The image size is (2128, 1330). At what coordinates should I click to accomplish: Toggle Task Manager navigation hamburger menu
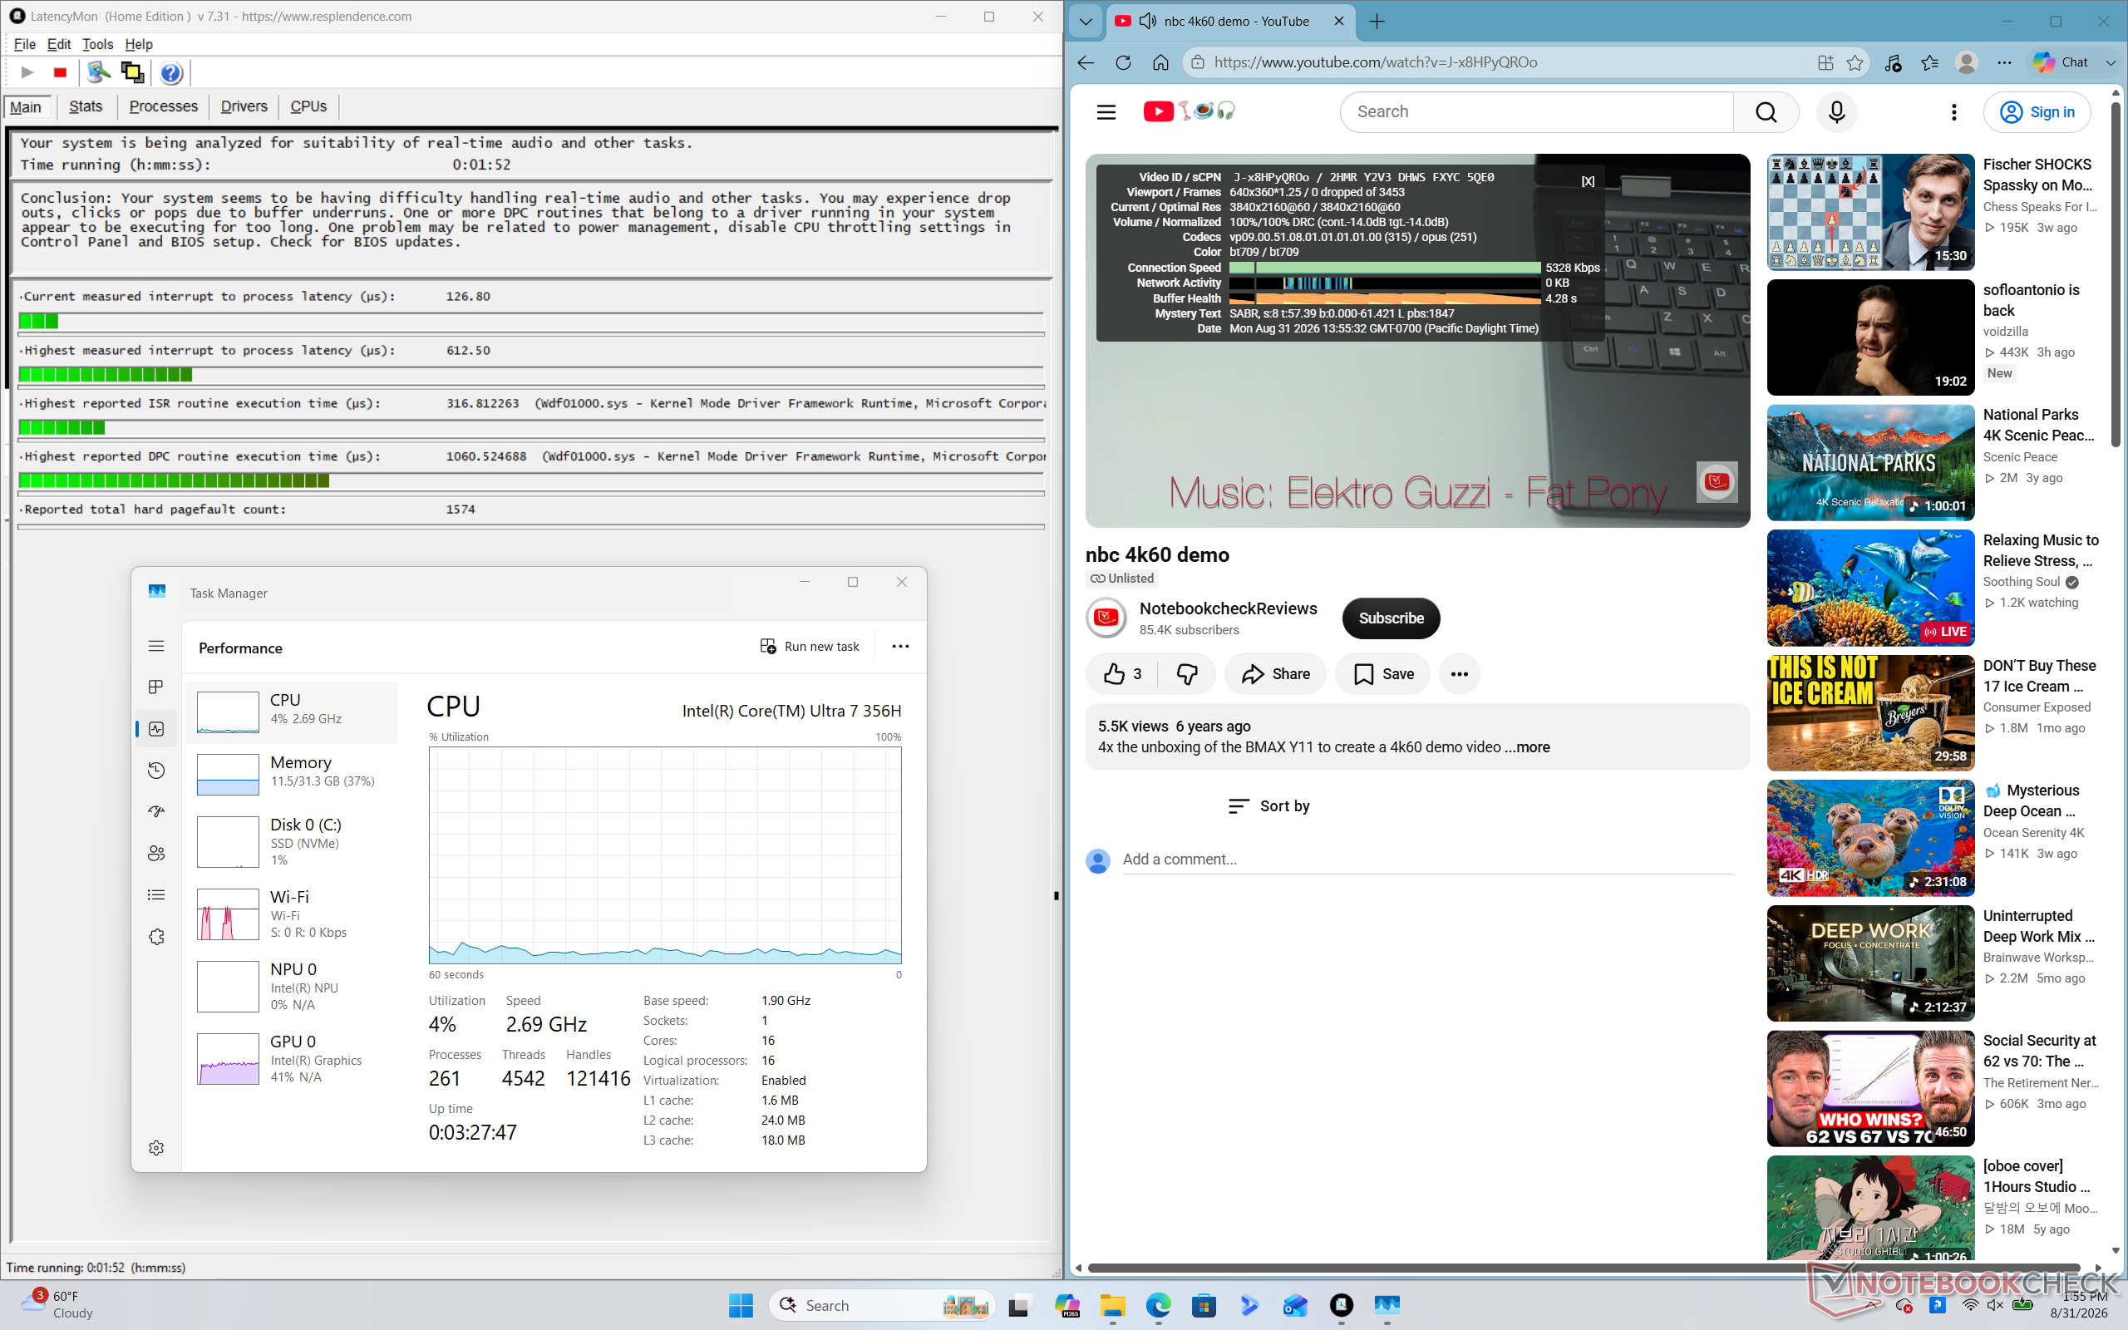pos(156,646)
